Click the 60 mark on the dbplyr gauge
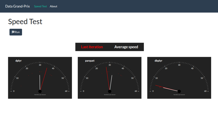 coord(205,91)
